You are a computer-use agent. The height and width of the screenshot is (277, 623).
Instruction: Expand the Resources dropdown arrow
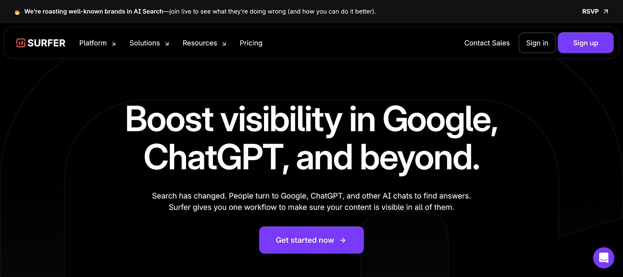pos(224,44)
